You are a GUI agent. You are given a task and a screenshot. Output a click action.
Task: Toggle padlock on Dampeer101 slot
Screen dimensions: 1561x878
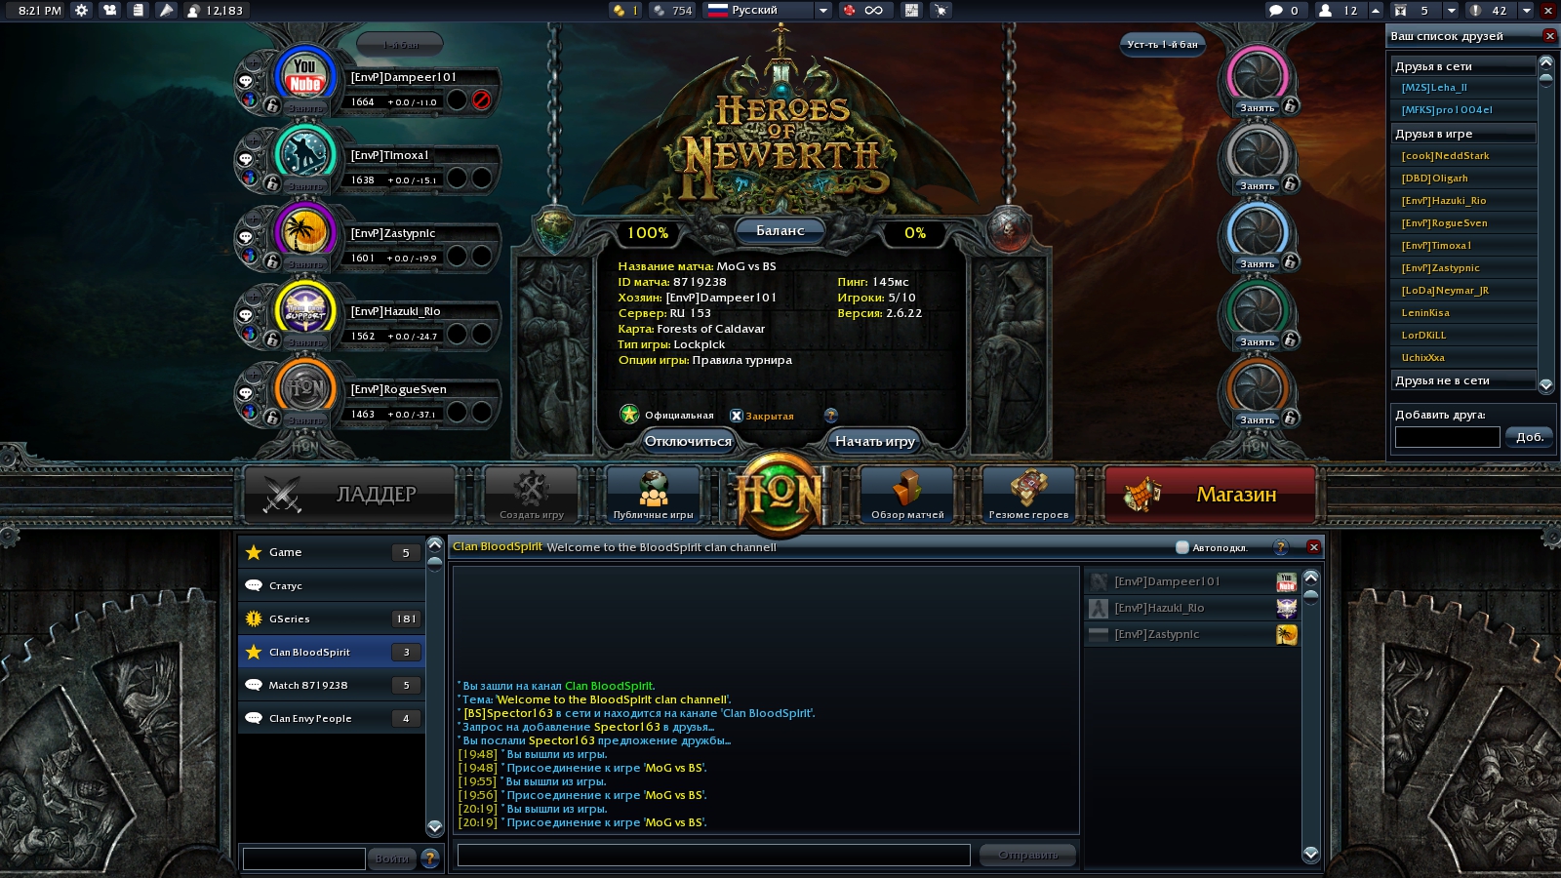coord(272,104)
